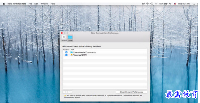Toggle the /Volumes/DATA1 enabled checkbox

(66, 55)
